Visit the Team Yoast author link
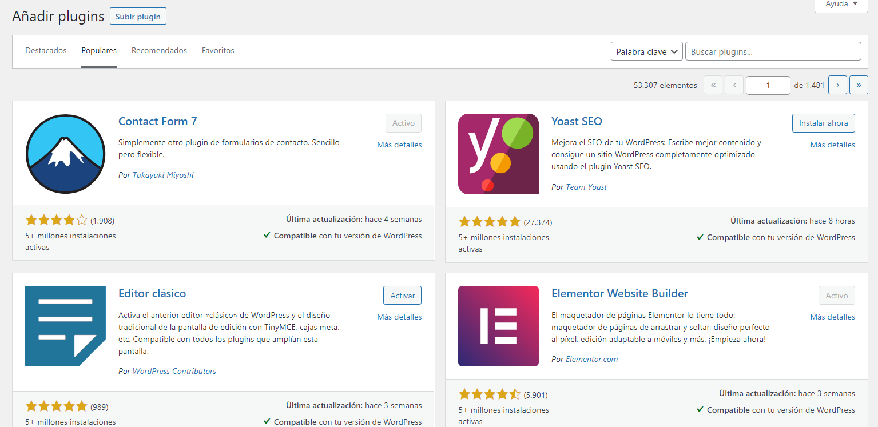The width and height of the screenshot is (878, 427). (x=585, y=186)
